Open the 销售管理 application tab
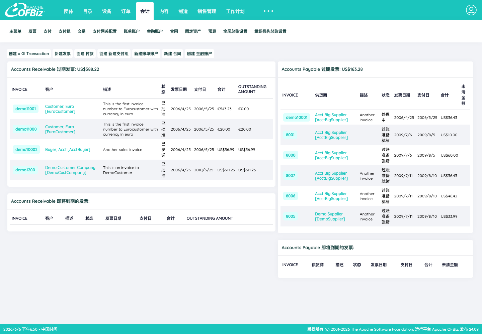 click(207, 11)
